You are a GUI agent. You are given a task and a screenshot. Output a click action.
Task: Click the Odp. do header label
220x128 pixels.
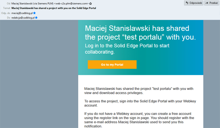click(x=6, y=13)
